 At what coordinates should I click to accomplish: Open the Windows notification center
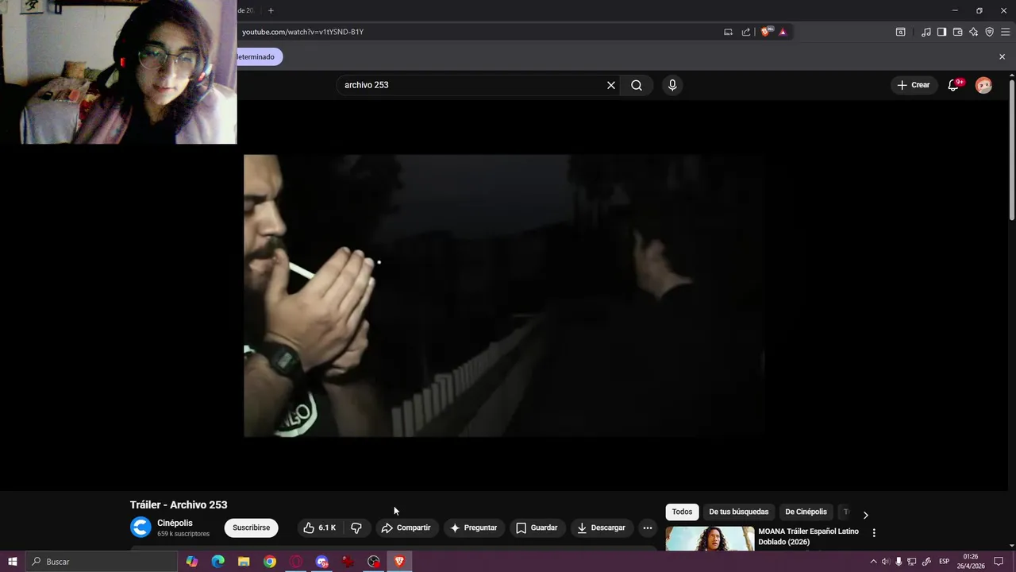(x=999, y=562)
